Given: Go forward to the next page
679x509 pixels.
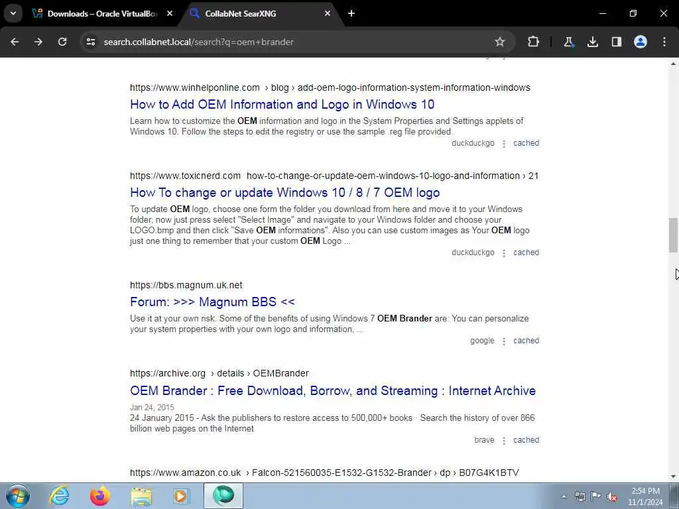Looking at the screenshot, I should (x=38, y=42).
